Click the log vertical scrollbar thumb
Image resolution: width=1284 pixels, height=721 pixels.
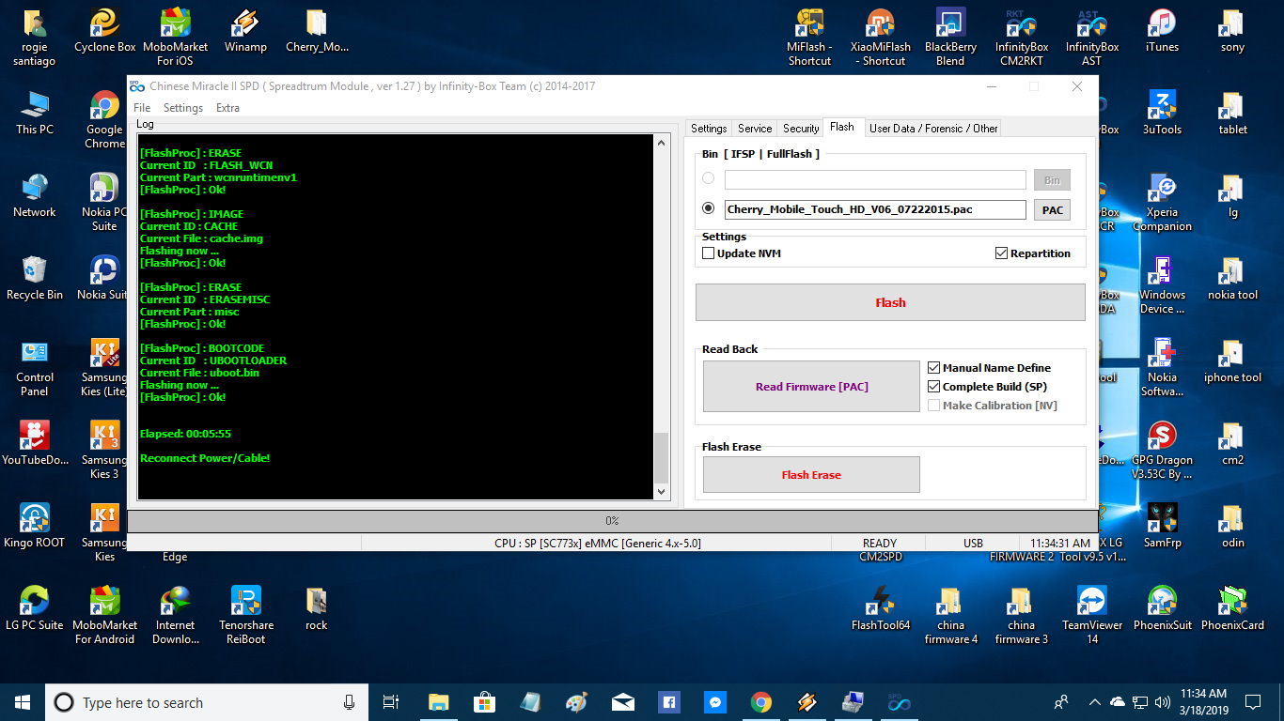[x=661, y=456]
